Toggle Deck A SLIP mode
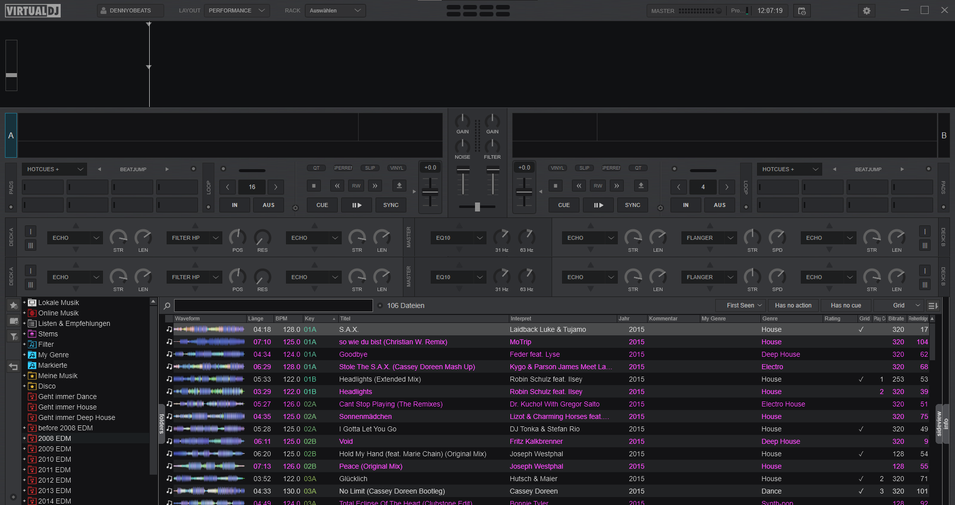This screenshot has width=955, height=505. [370, 168]
